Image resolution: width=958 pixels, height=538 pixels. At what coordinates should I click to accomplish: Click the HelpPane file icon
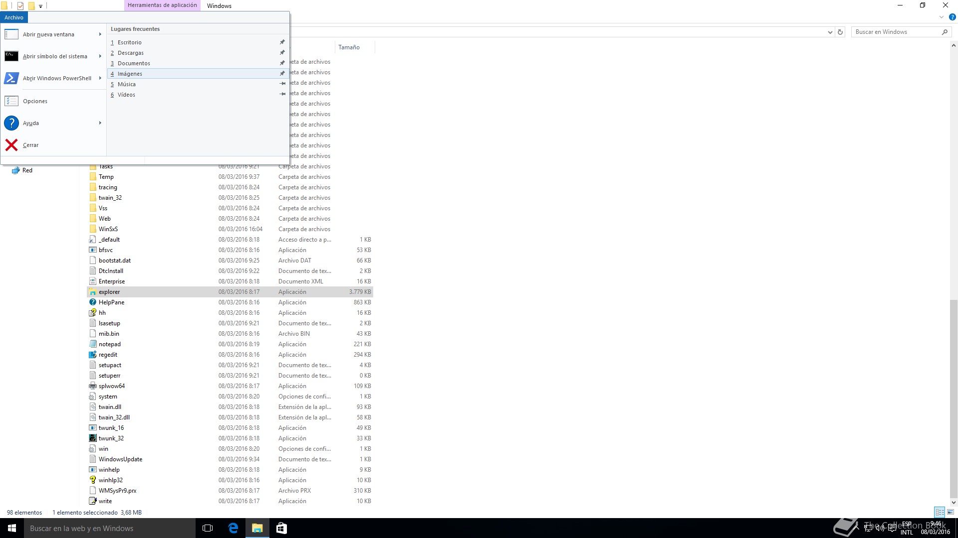pyautogui.click(x=92, y=302)
